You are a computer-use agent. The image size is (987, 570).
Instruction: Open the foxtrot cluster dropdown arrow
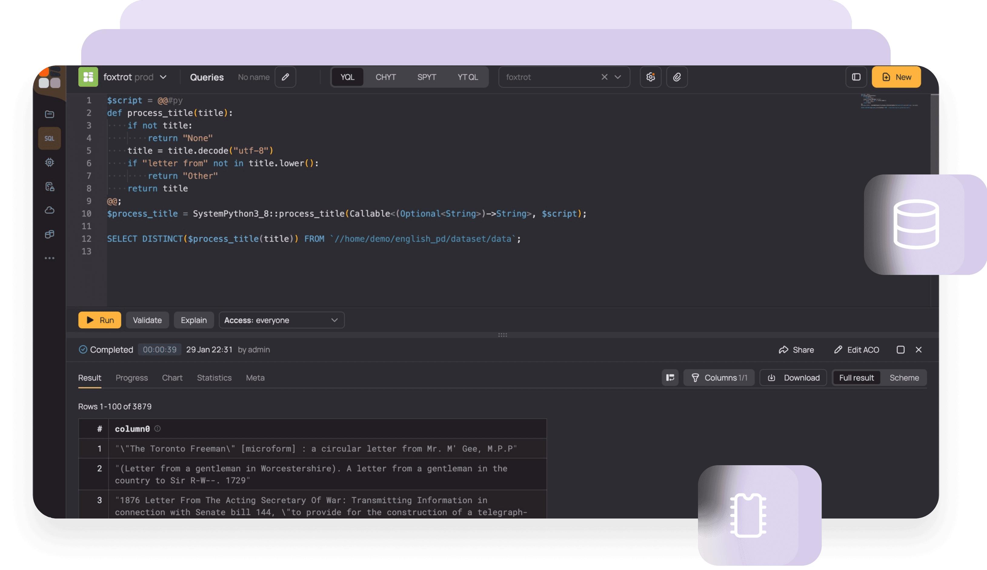point(618,77)
